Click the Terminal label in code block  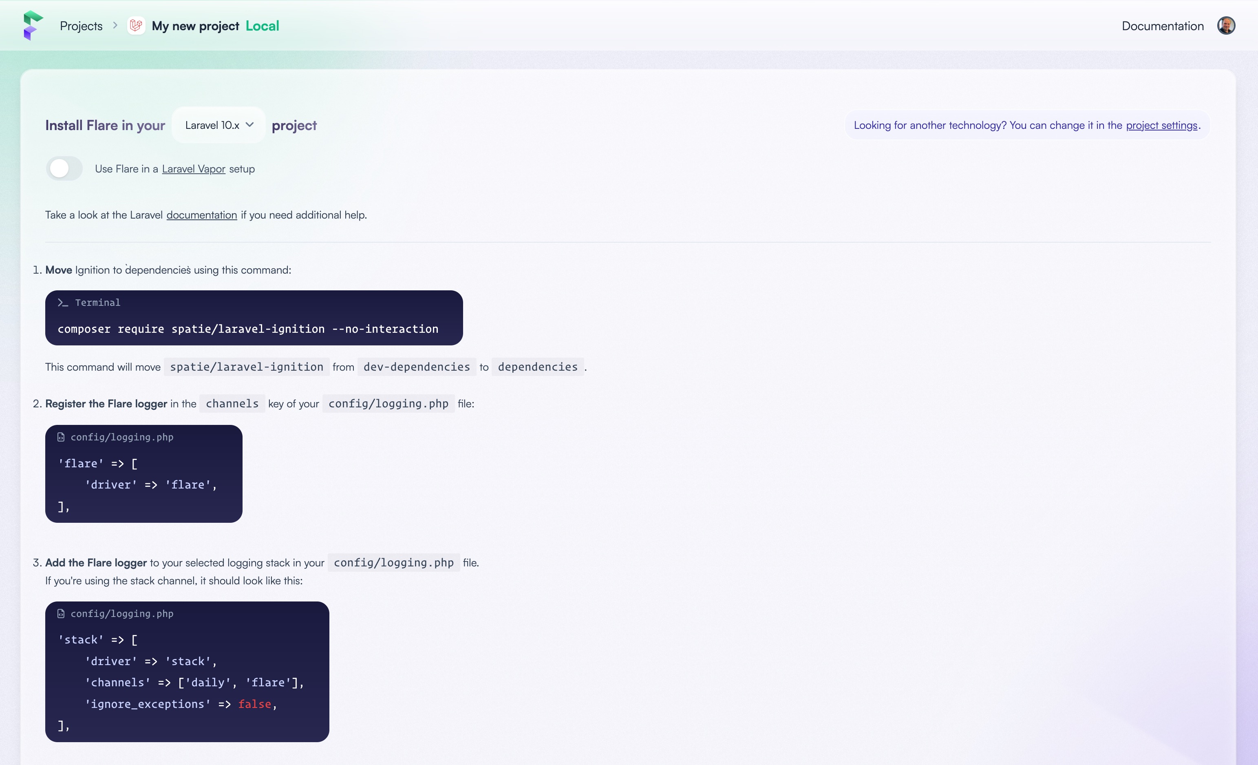[x=97, y=302]
